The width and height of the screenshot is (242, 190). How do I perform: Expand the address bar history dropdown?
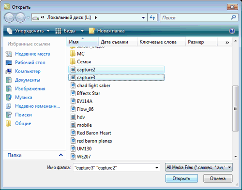point(143,17)
